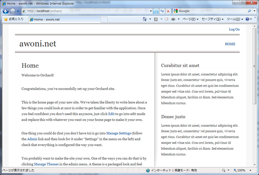This screenshot has height=175, width=259.
Task: Click the Home page heading
Action: pos(30,66)
